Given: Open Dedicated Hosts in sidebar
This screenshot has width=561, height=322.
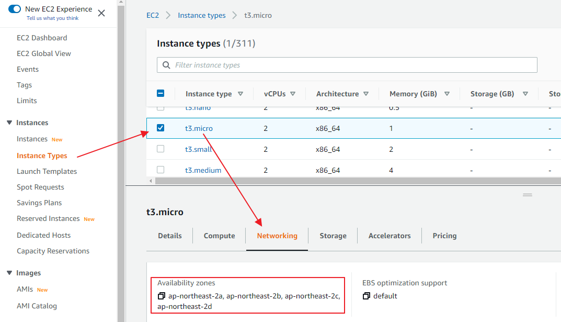Looking at the screenshot, I should point(43,235).
